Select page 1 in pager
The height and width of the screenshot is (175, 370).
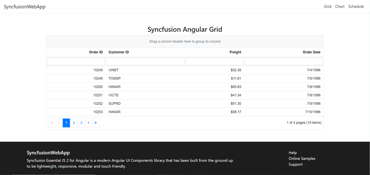click(66, 123)
